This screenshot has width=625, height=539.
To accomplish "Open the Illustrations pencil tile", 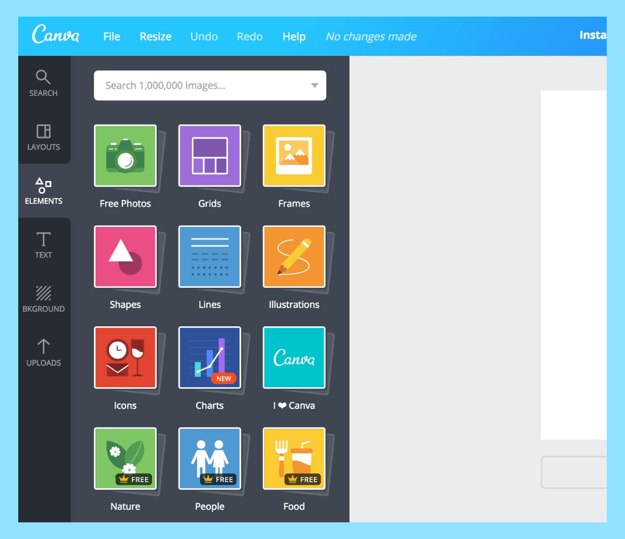I will (294, 256).
